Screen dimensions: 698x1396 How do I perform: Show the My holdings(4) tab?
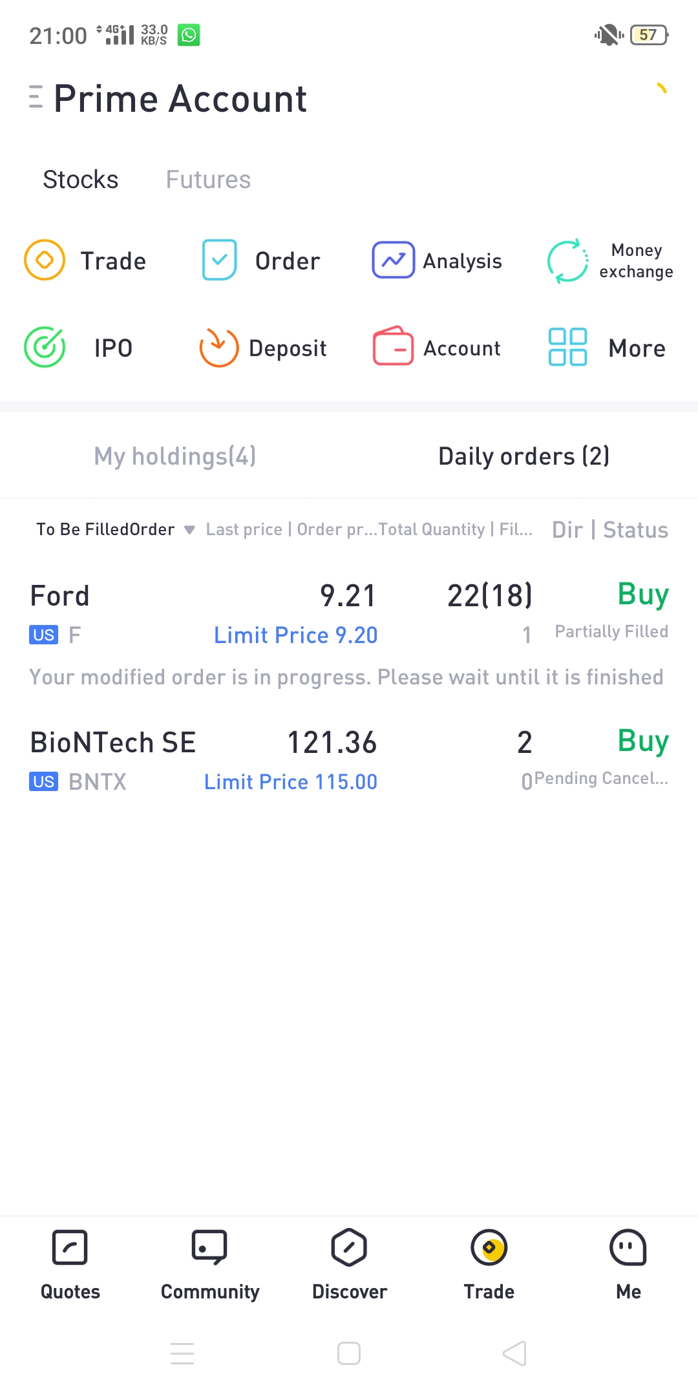[x=175, y=456]
